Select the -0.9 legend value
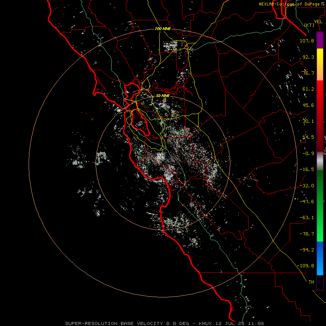 pos(308,154)
